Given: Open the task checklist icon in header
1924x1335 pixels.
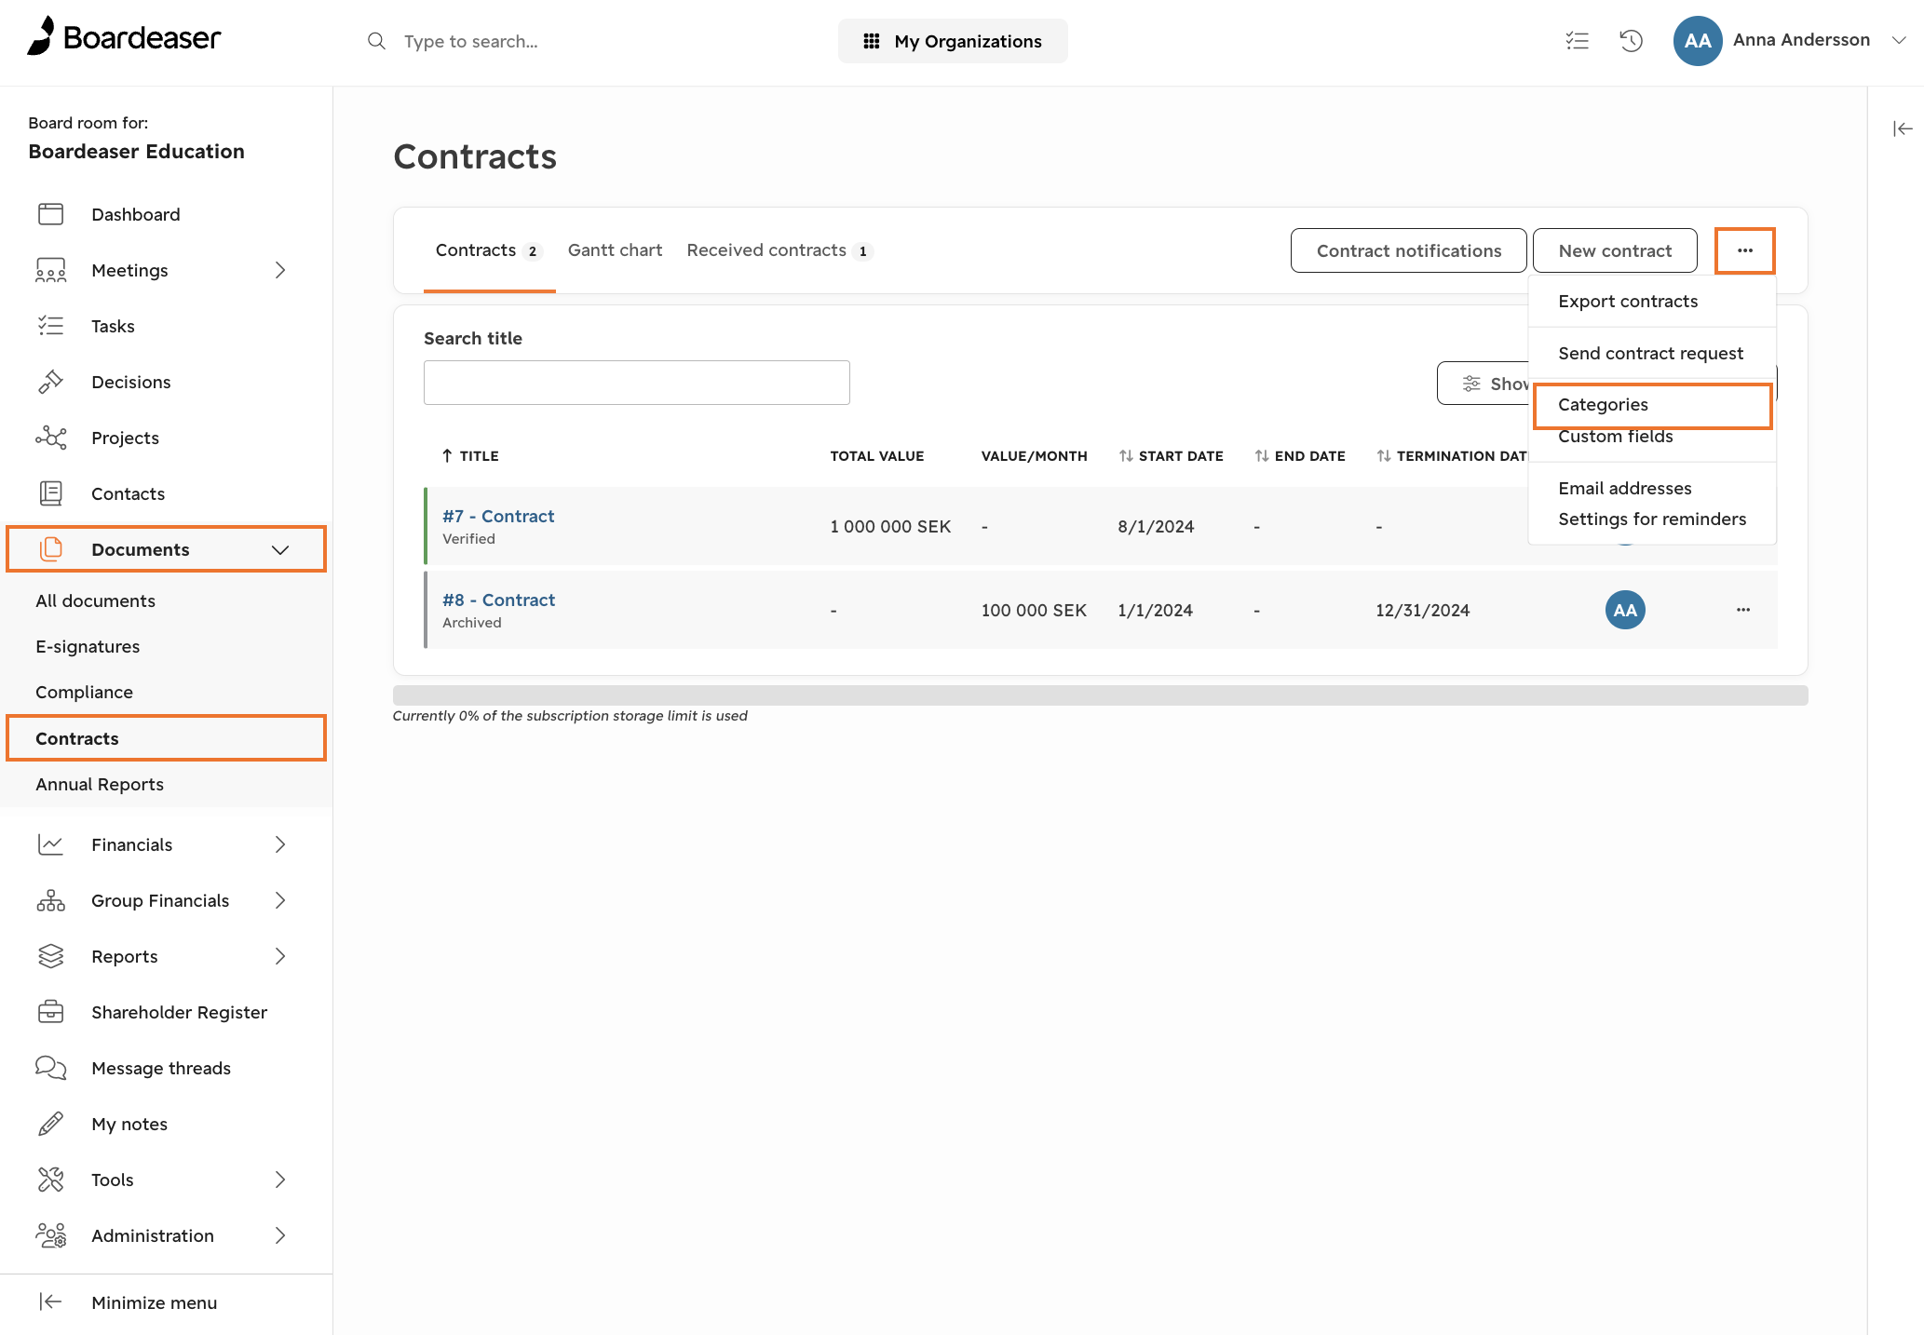Looking at the screenshot, I should tap(1577, 41).
